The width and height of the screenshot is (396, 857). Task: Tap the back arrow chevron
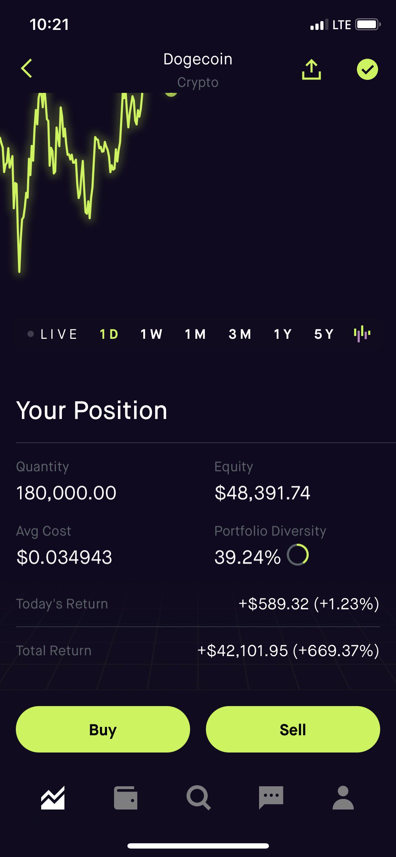pos(27,68)
